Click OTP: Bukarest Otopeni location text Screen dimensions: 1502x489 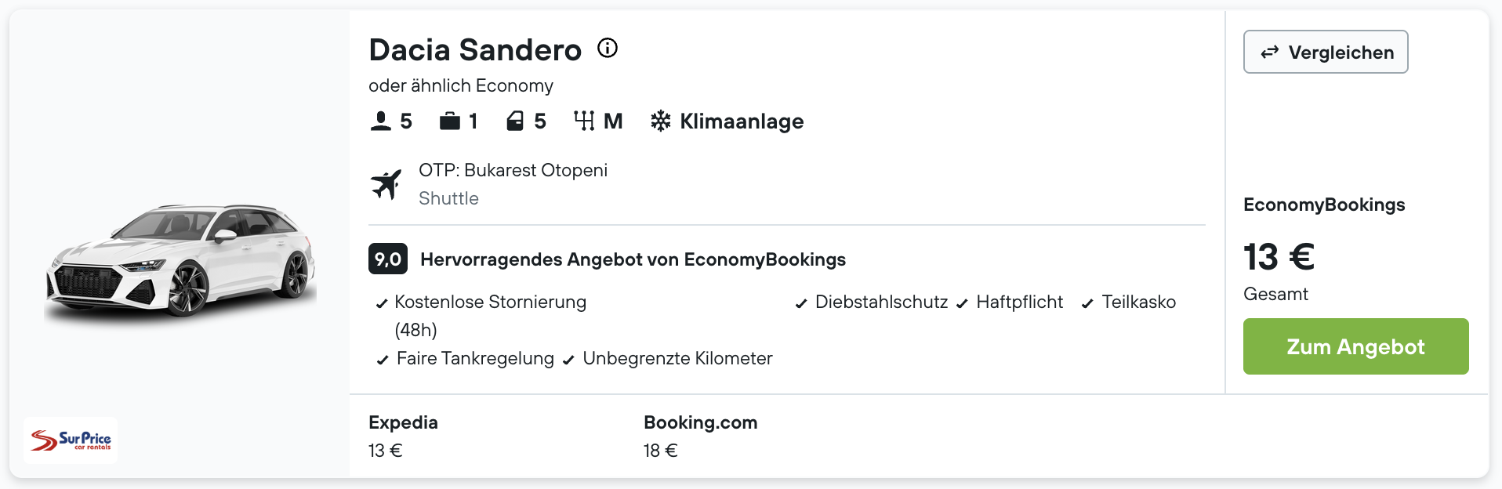(x=513, y=170)
